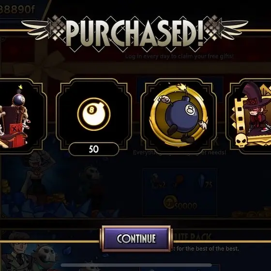
Task: Click the dimmed 50000 coin price
Action: click(185, 206)
